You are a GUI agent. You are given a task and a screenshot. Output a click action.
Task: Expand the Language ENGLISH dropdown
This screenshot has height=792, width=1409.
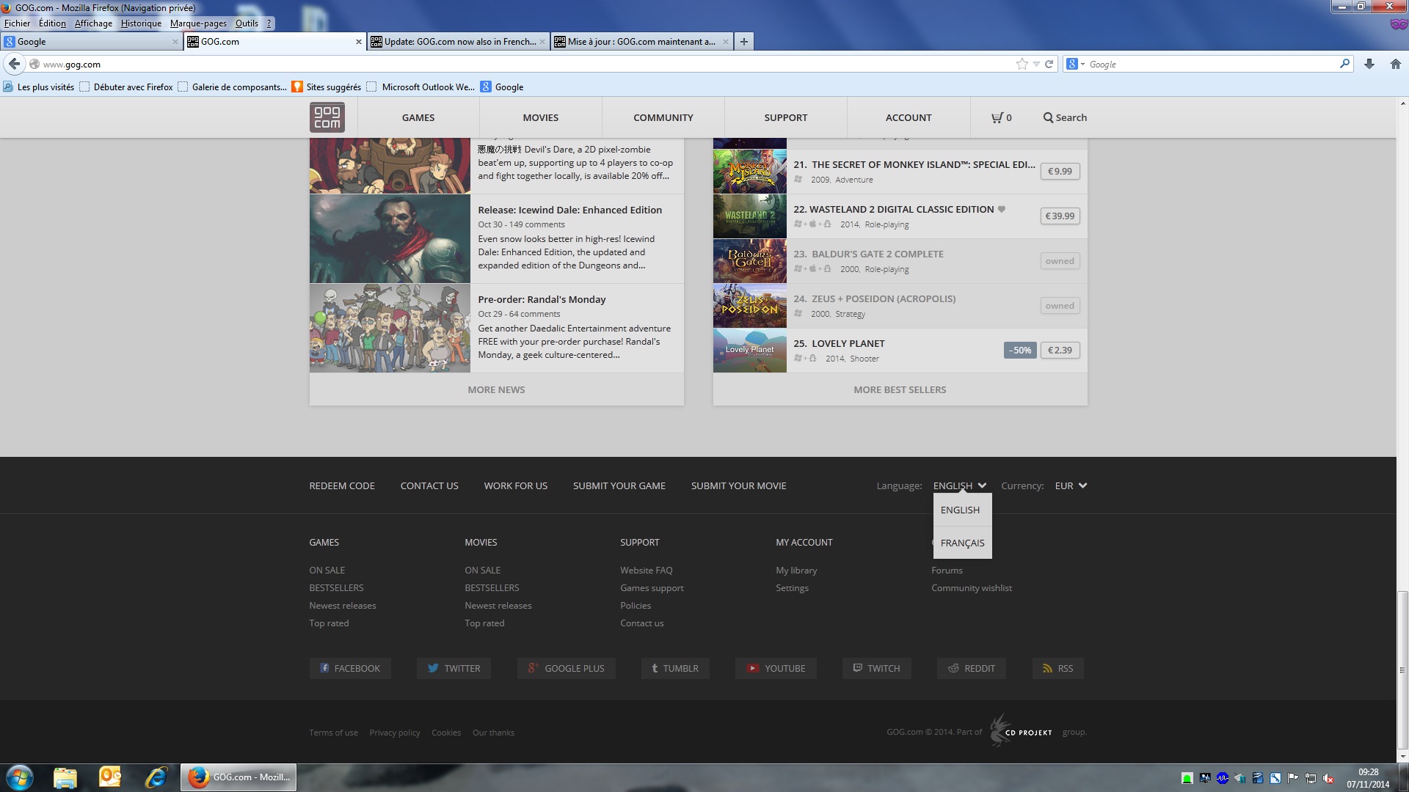click(959, 485)
